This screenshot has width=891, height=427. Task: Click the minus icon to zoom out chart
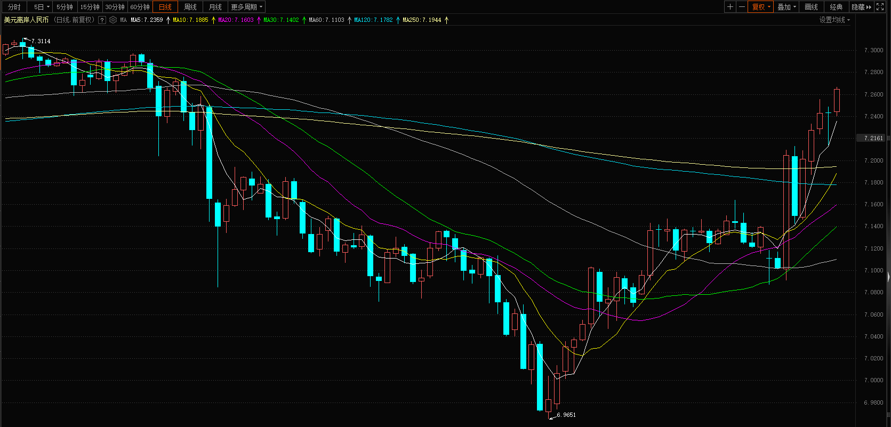coord(742,7)
